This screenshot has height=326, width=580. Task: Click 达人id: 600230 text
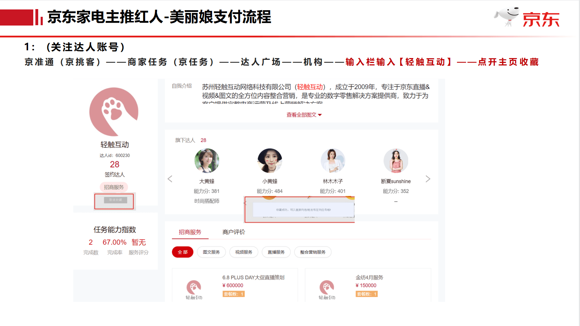(115, 155)
